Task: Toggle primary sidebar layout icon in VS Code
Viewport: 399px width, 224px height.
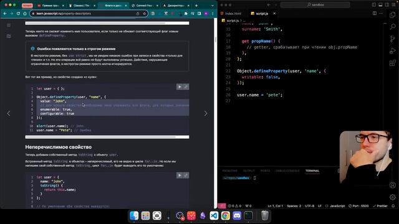Action: point(374,5)
